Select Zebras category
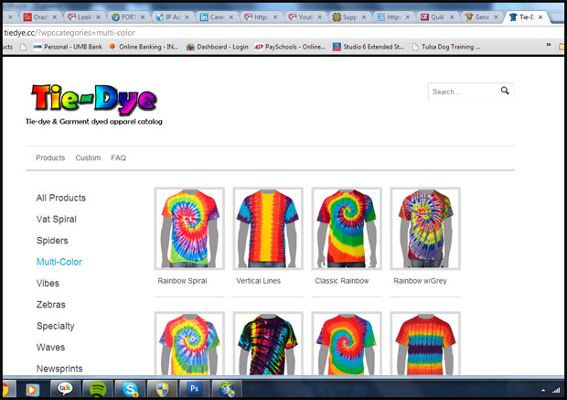 coord(51,305)
